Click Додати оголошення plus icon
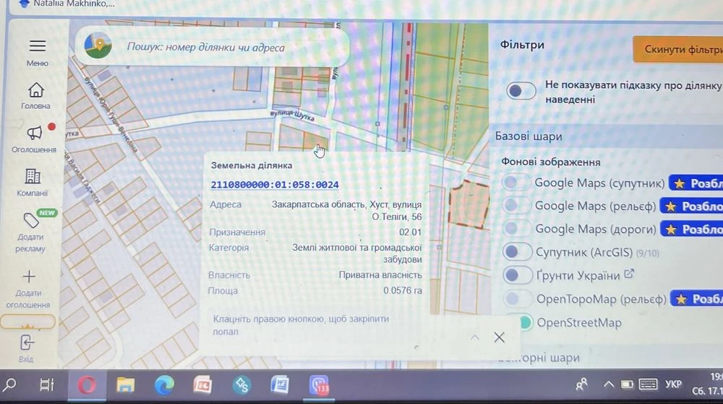Viewport: 723px width, 404px height. pyautogui.click(x=29, y=276)
